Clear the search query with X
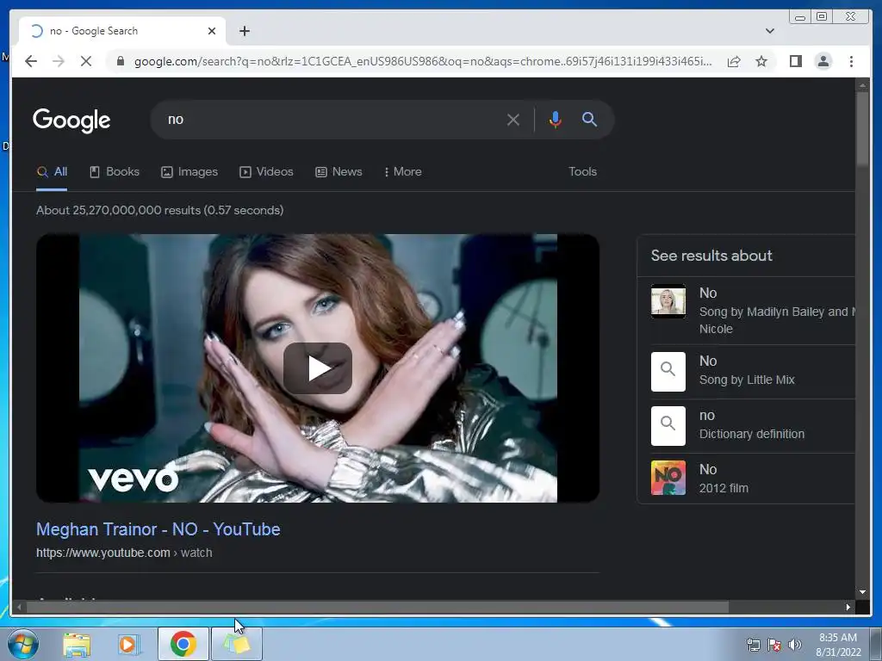882x661 pixels. coord(513,120)
